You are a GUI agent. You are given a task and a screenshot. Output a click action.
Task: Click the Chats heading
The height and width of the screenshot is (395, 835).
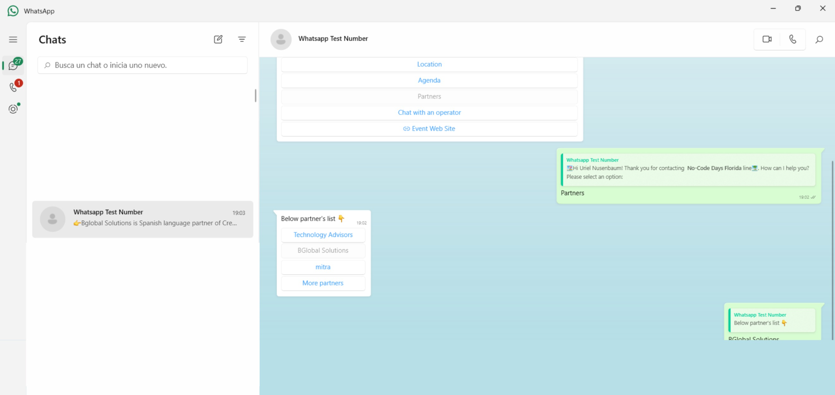(x=52, y=39)
